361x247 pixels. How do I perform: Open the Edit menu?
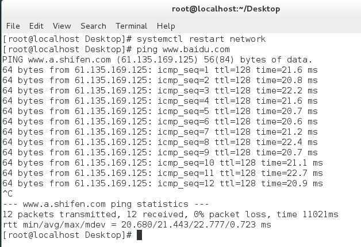point(36,26)
